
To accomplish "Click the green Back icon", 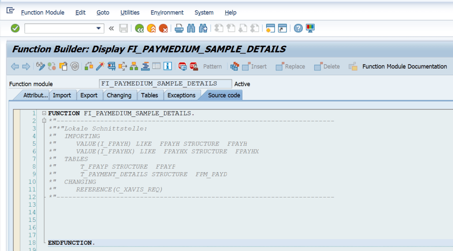I will click(x=139, y=28).
